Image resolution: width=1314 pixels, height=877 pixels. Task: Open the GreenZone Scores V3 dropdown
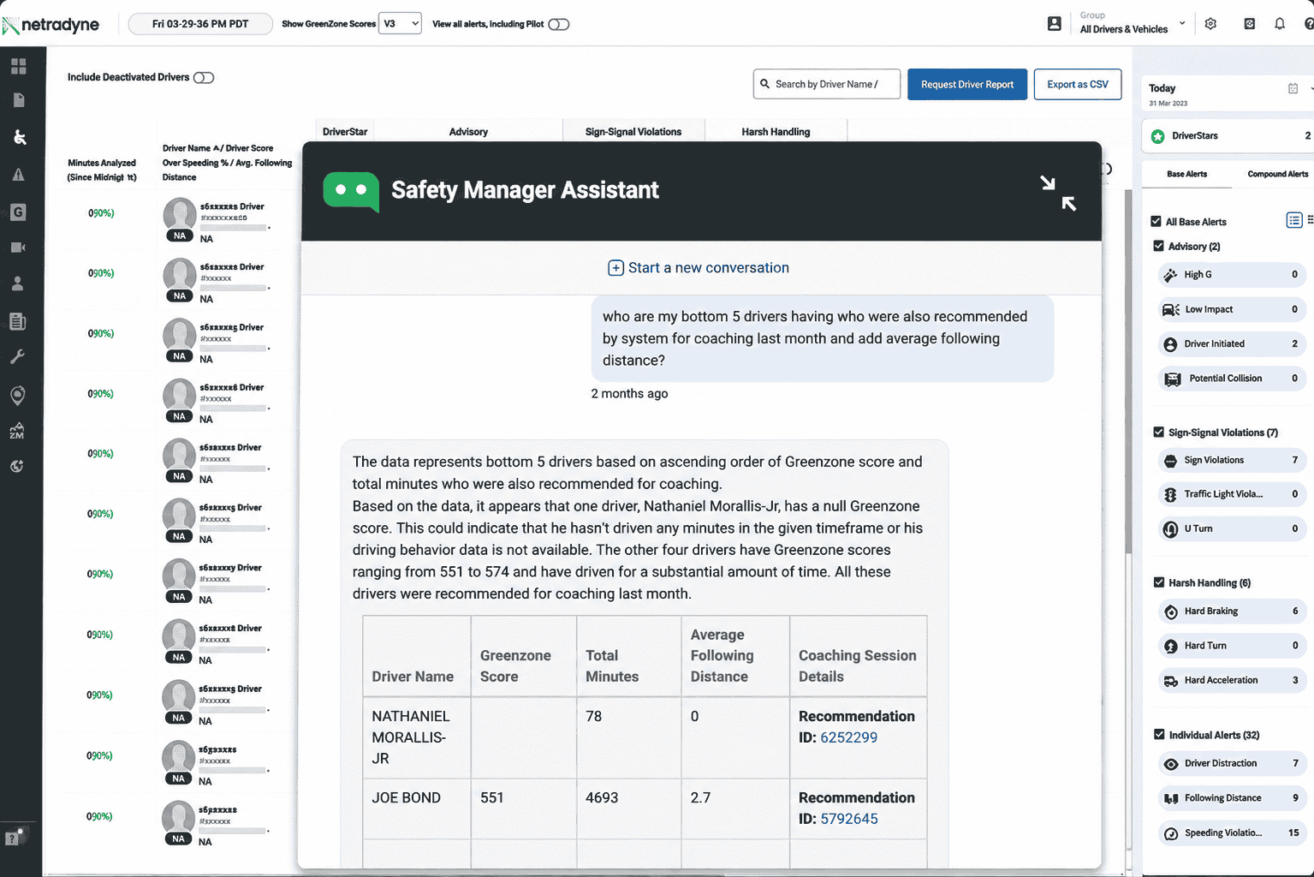(x=400, y=24)
